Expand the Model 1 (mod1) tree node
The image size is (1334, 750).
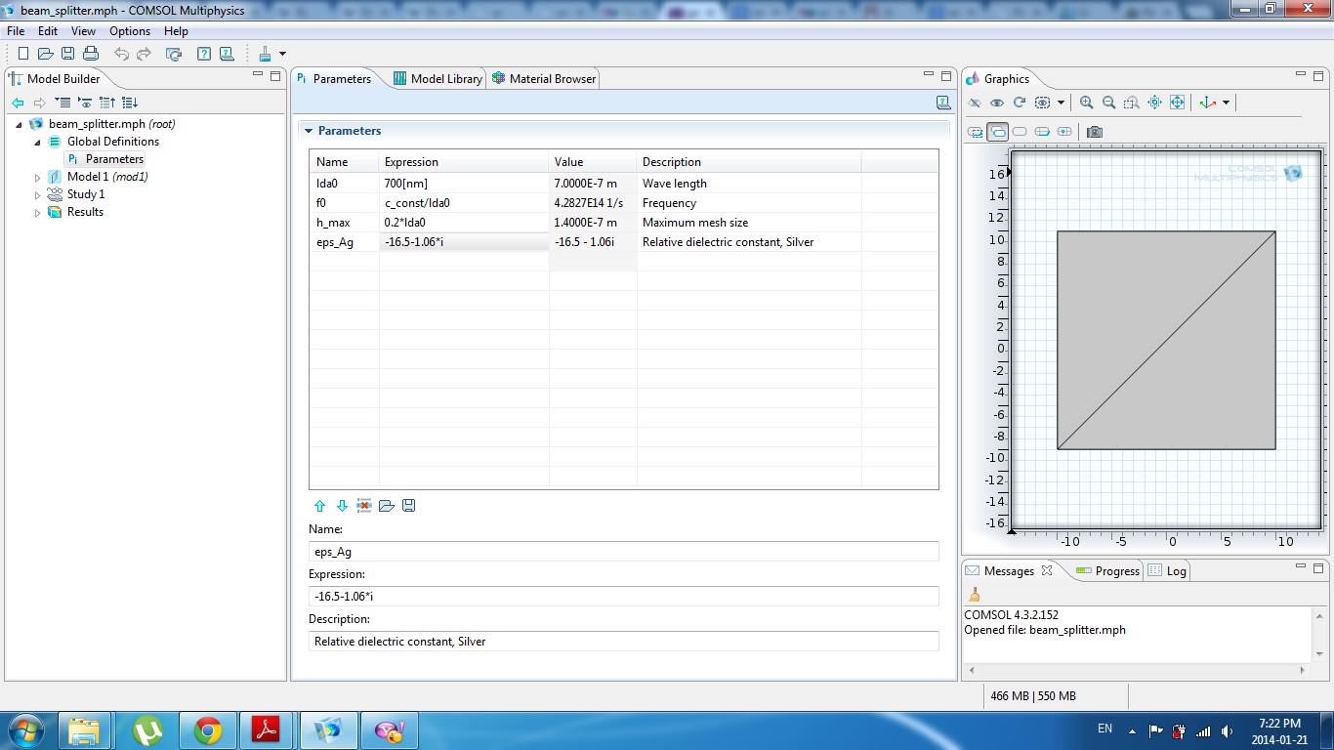(x=38, y=178)
